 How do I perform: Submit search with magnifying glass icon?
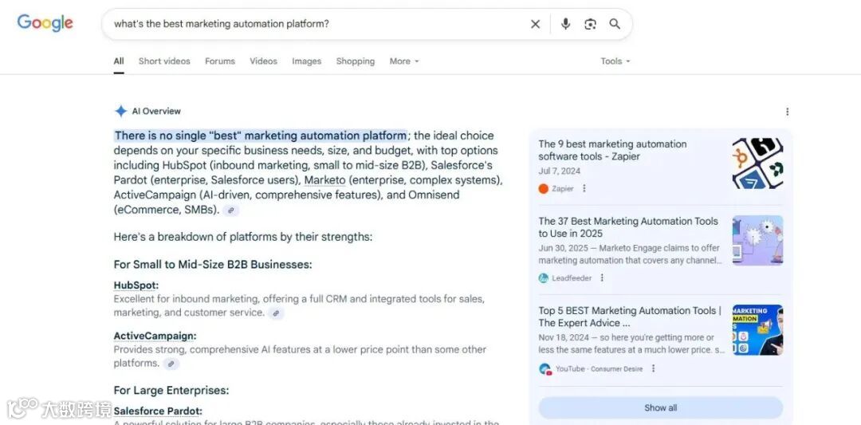[x=615, y=24]
